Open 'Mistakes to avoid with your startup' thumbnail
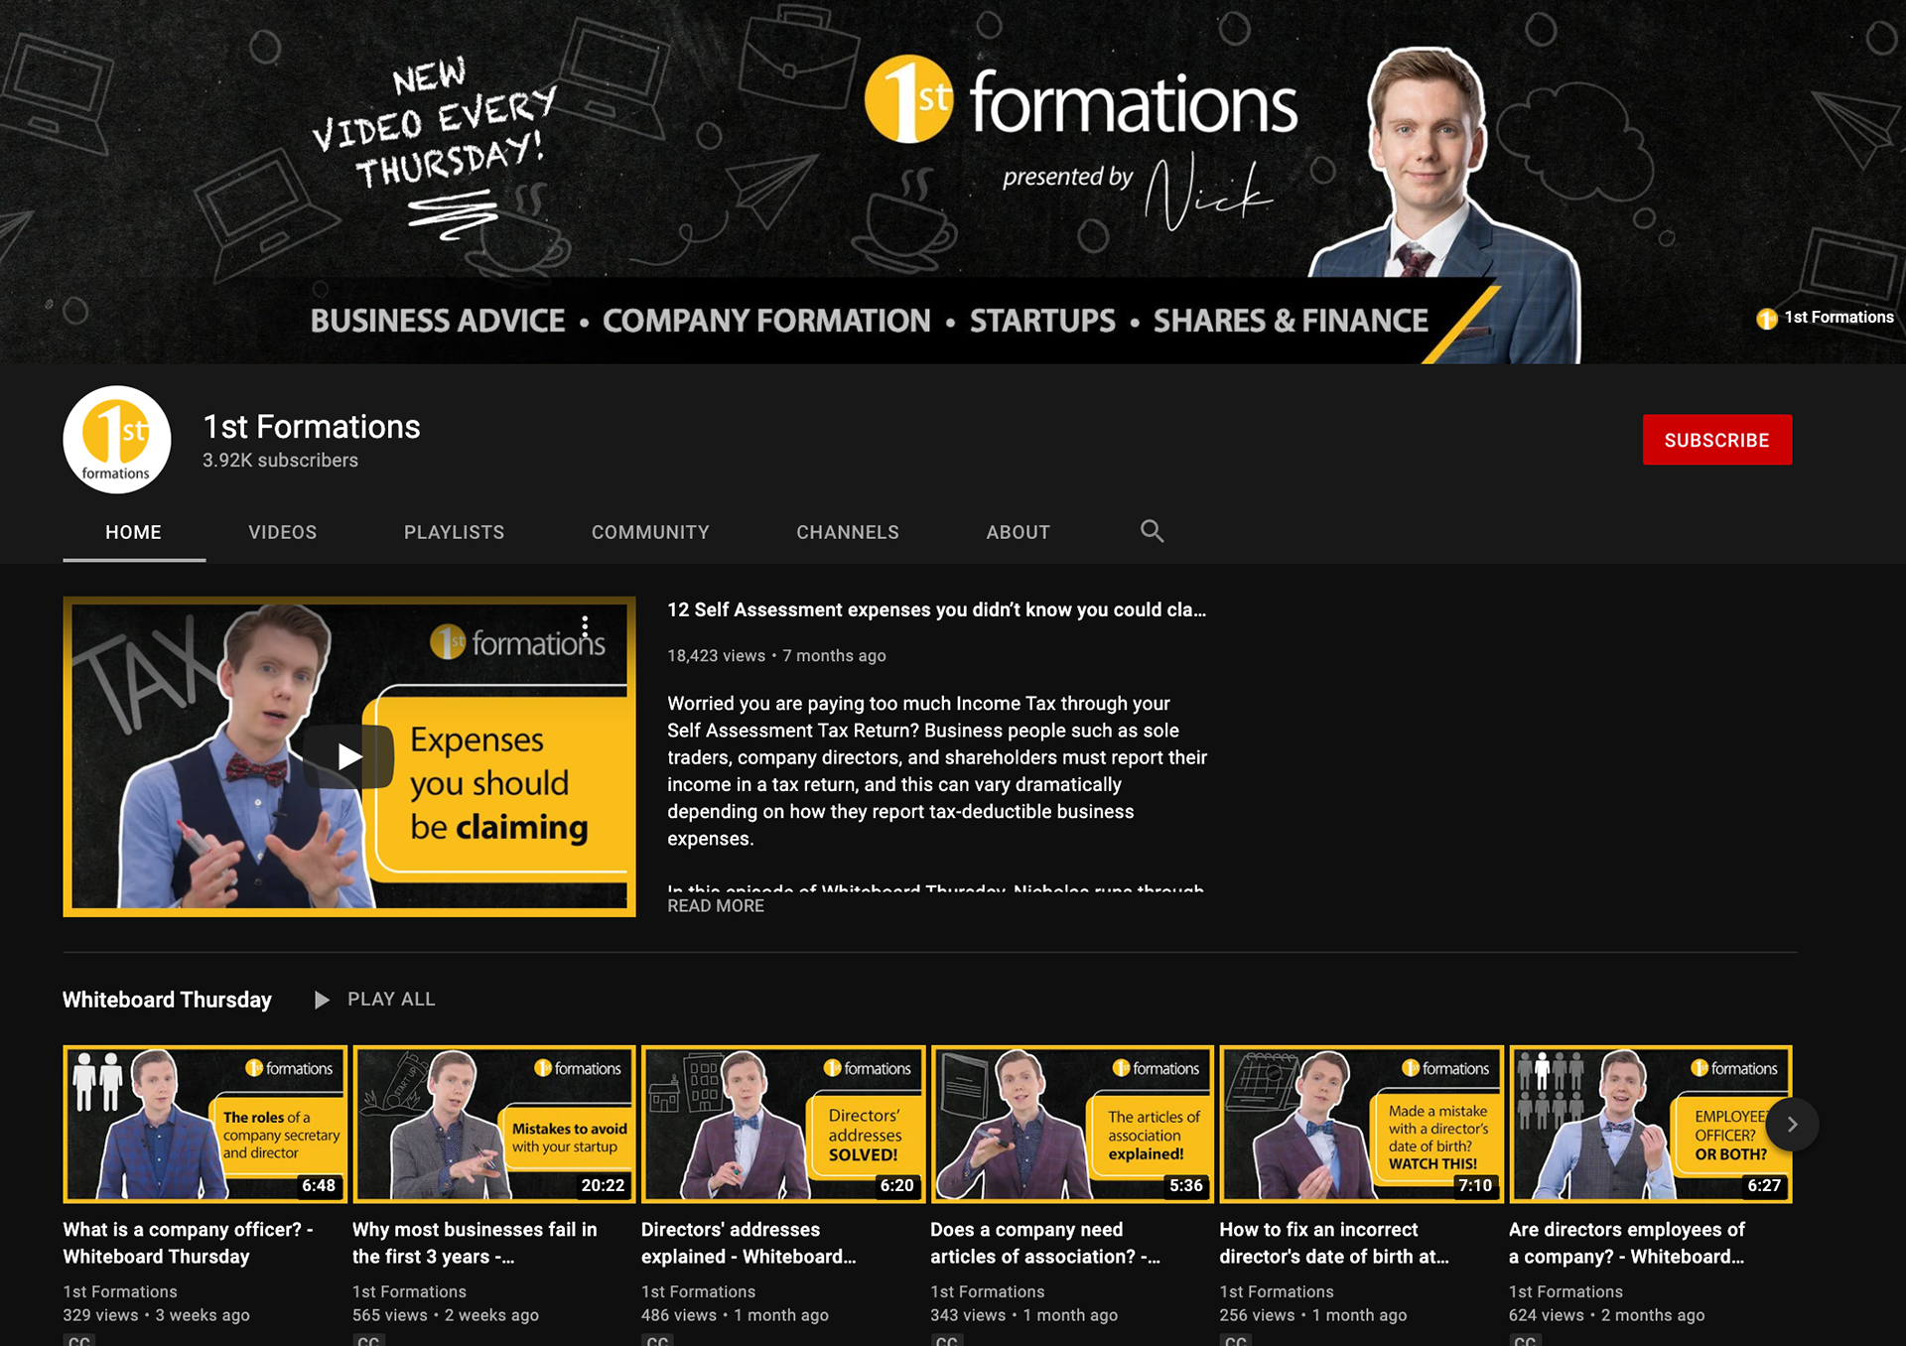Image resolution: width=1906 pixels, height=1346 pixels. pos(493,1124)
